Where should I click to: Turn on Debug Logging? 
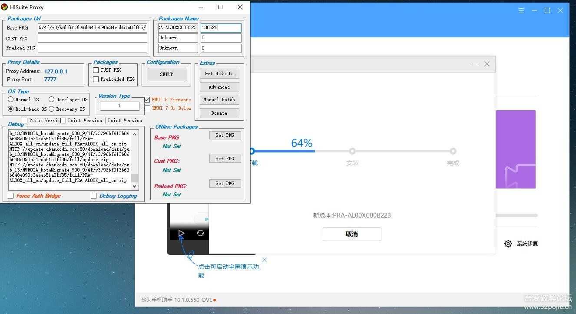click(x=93, y=196)
